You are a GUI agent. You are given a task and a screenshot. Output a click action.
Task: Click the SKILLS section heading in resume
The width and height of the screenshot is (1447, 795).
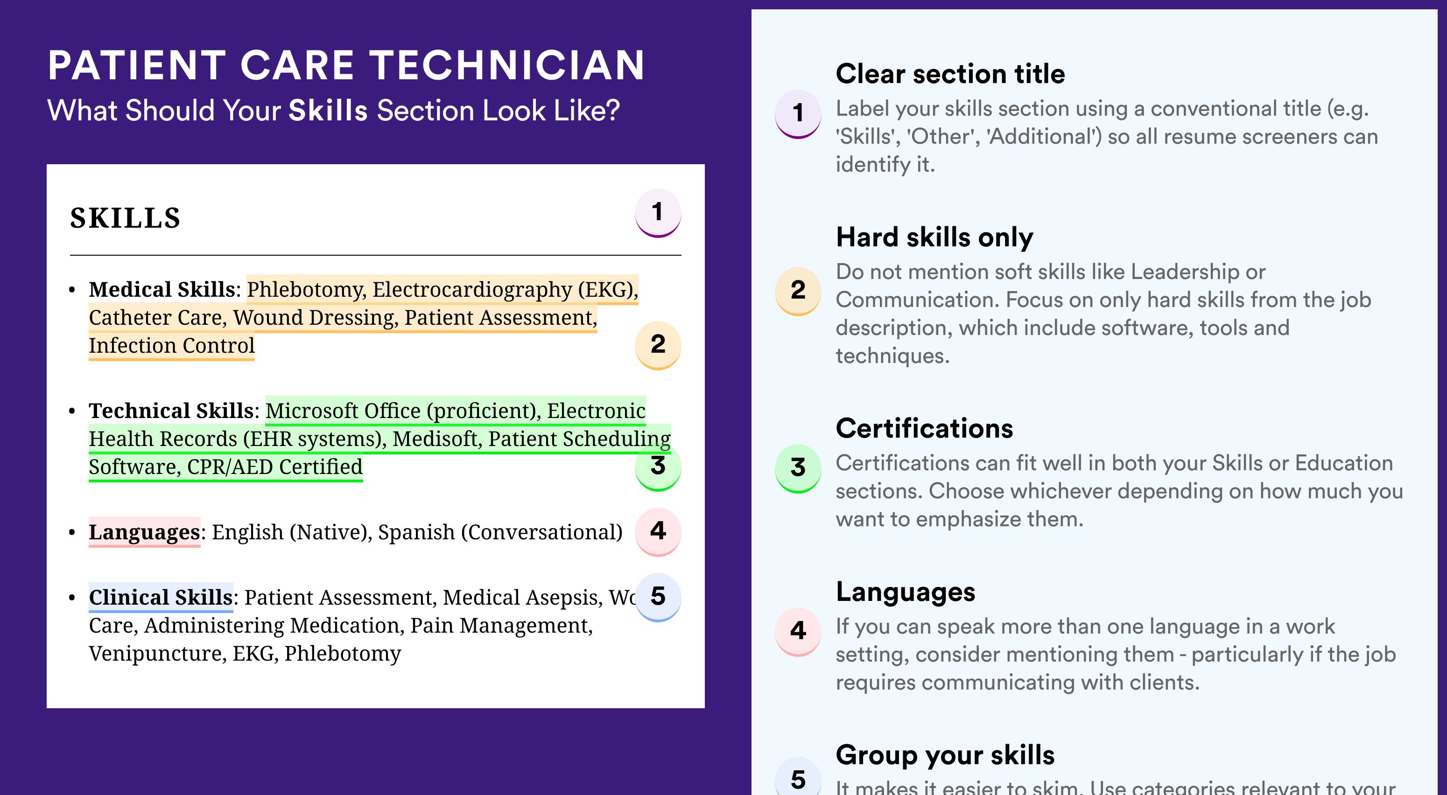[125, 218]
